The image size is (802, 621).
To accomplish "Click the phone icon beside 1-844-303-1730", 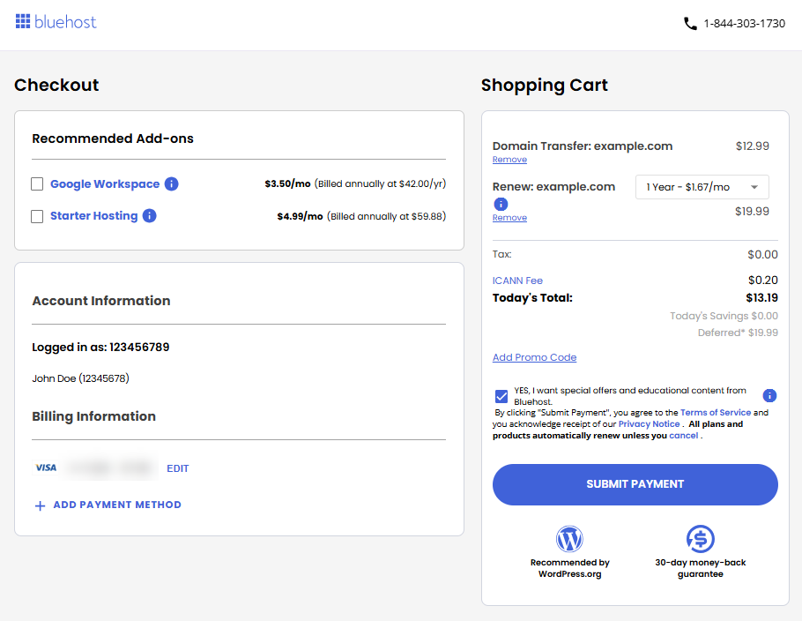I will 690,24.
